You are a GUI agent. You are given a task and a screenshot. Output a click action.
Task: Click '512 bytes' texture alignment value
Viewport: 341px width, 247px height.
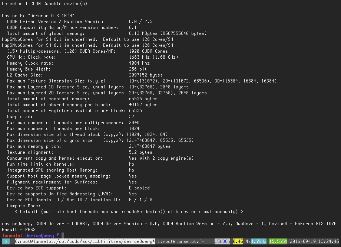coord(140,152)
